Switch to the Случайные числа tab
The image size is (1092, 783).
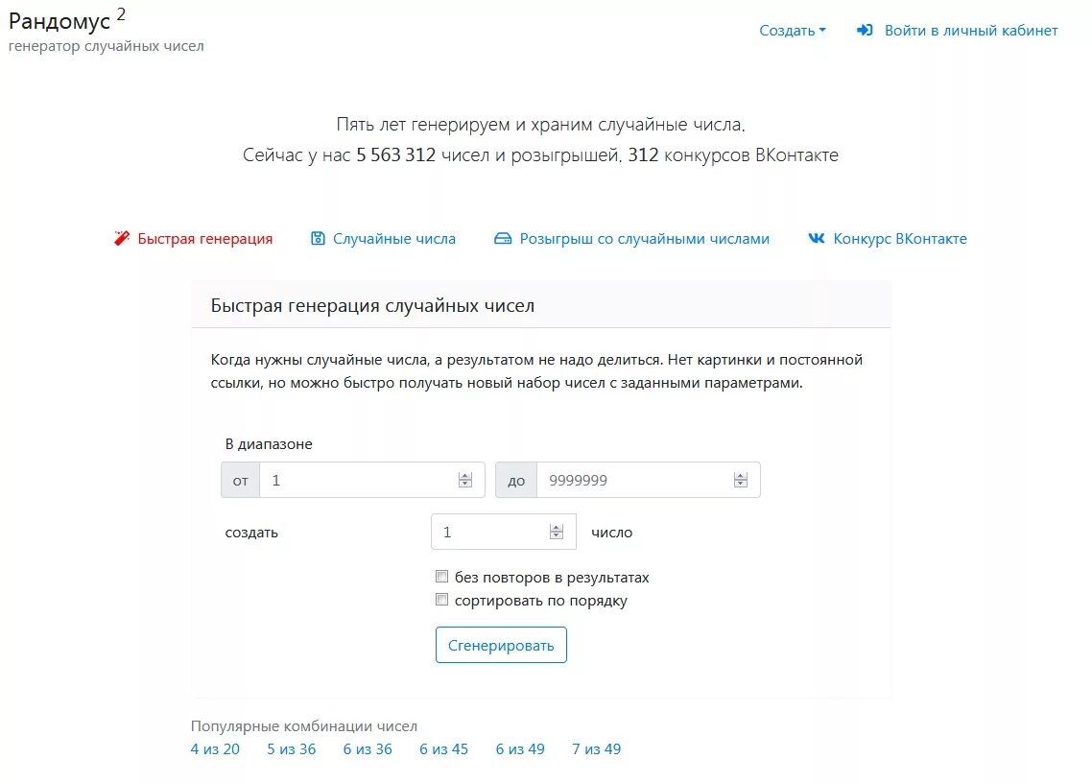coord(394,239)
